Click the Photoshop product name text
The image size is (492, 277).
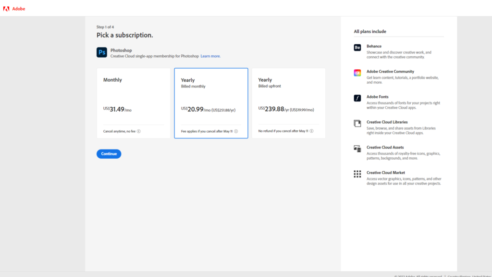[121, 50]
